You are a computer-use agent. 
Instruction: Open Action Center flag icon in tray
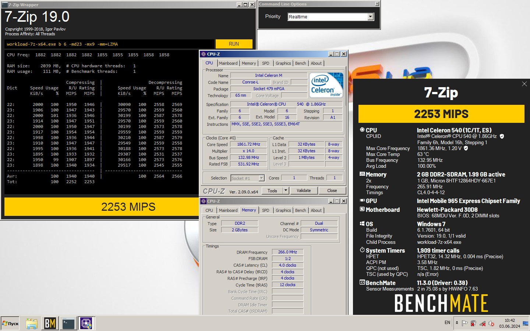[465, 323]
